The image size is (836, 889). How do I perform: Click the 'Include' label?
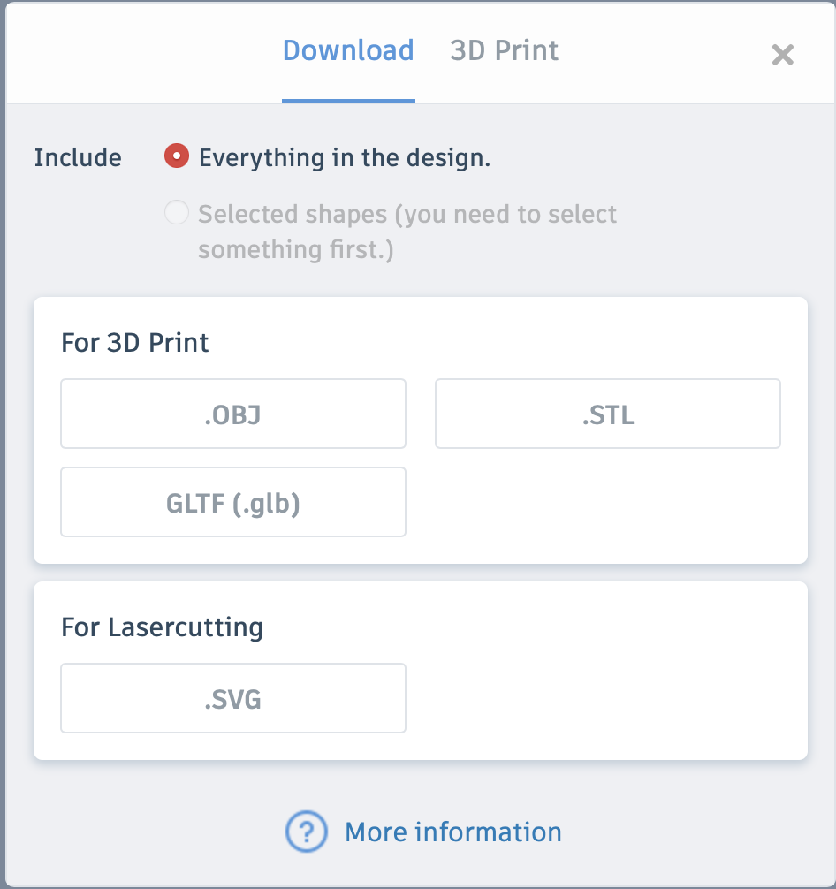pyautogui.click(x=78, y=158)
